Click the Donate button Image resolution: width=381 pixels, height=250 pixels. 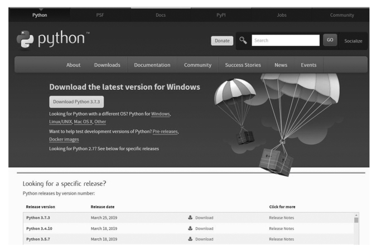point(222,41)
